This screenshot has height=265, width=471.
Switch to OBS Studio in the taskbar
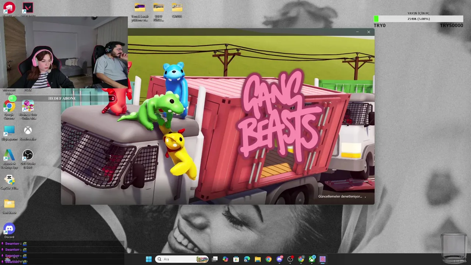pos(290,259)
